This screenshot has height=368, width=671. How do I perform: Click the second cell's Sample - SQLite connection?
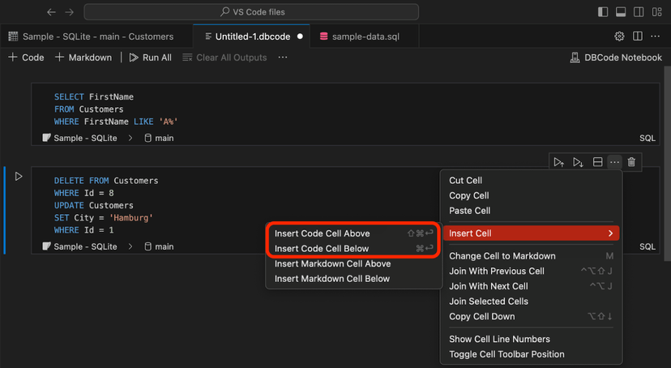click(x=79, y=246)
